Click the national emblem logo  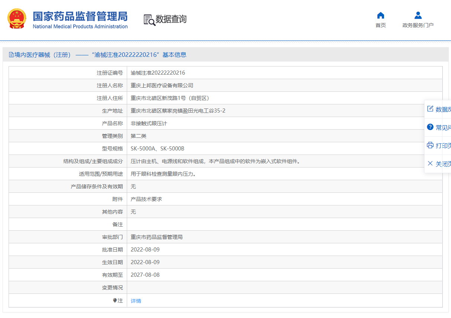[x=17, y=19]
